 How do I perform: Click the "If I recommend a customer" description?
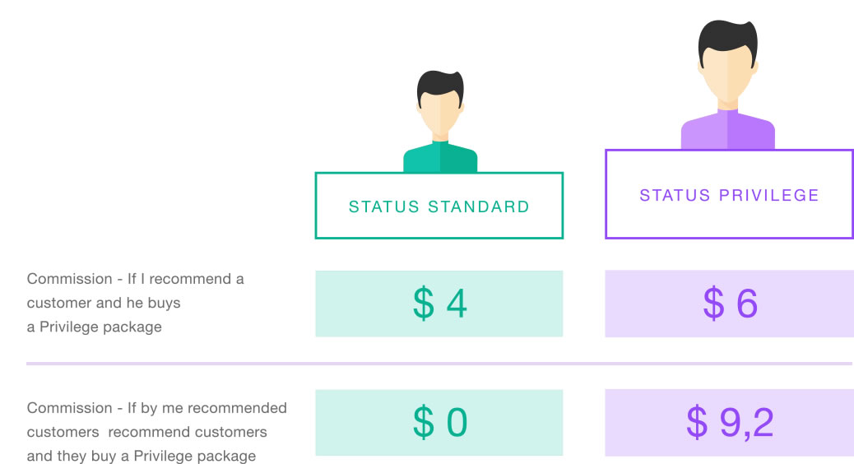(136, 303)
